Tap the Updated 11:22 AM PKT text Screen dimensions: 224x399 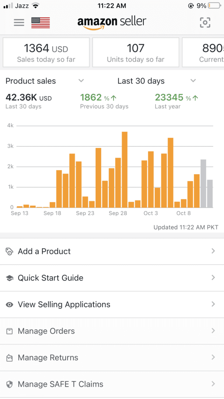click(x=186, y=227)
